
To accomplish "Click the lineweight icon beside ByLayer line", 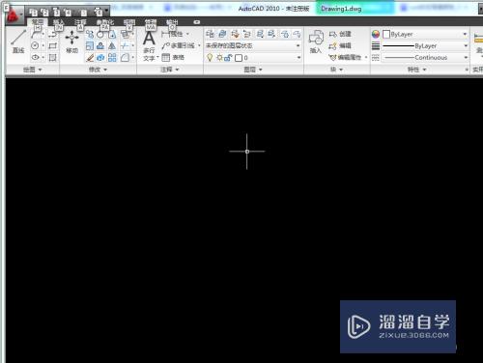I will (376, 45).
